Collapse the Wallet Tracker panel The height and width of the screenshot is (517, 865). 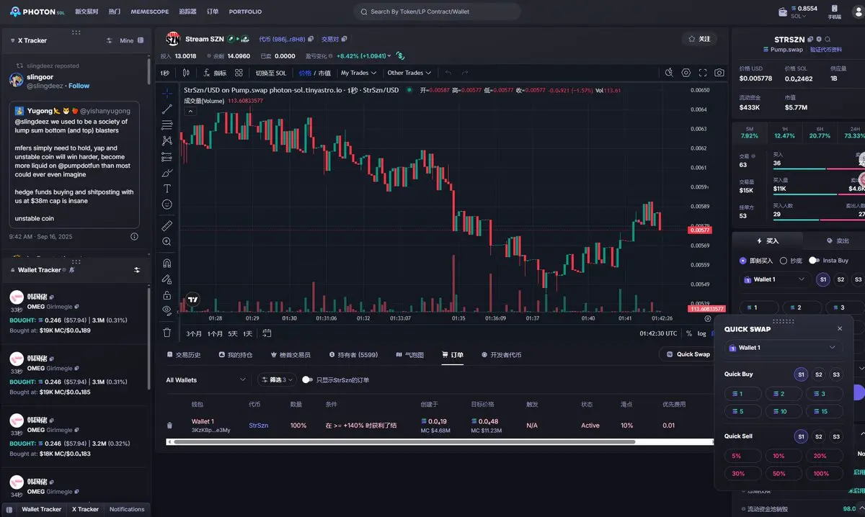coord(13,270)
